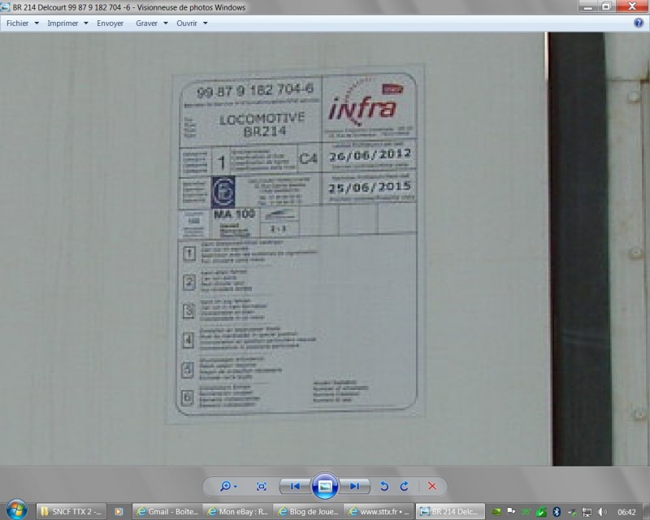The height and width of the screenshot is (520, 650).
Task: Open the Ouvrir menu
Action: point(187,24)
